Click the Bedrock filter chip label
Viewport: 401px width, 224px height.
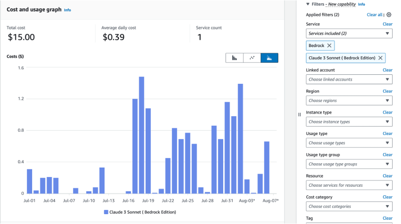coord(316,45)
